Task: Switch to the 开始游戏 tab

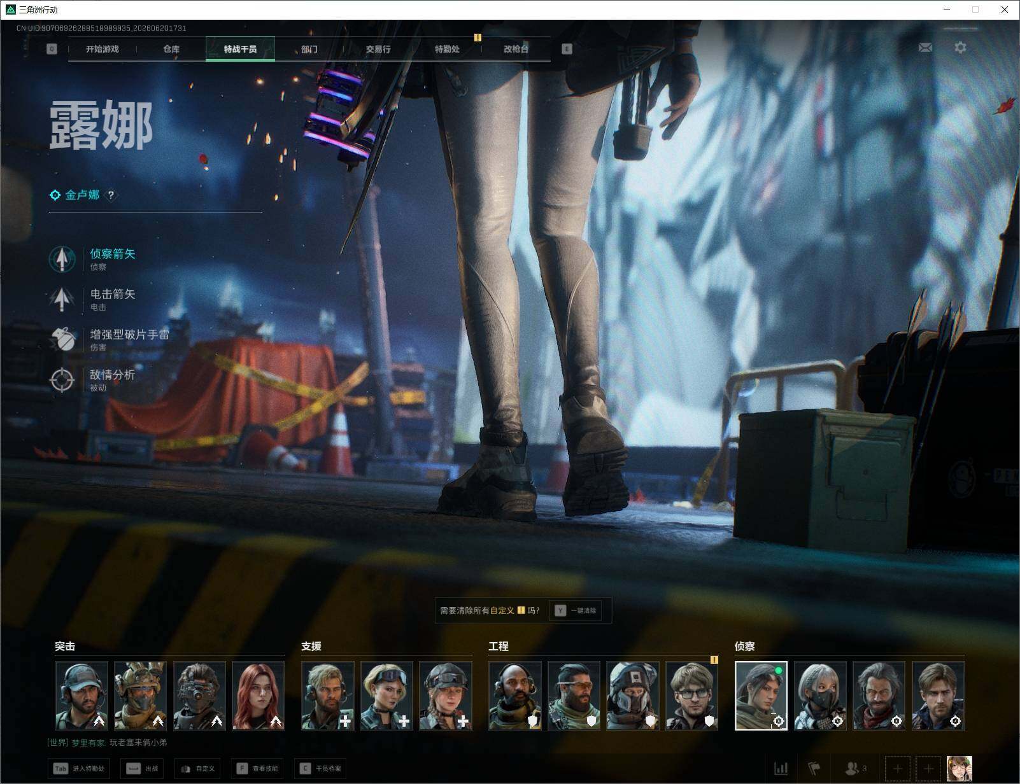Action: [x=103, y=49]
